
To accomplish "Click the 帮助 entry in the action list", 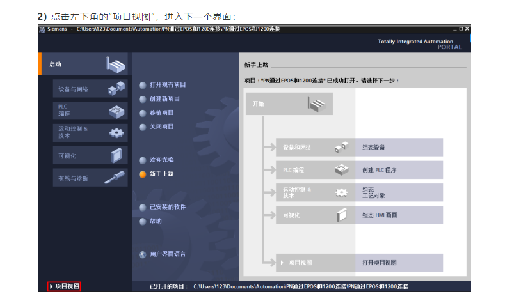I will click(x=156, y=221).
